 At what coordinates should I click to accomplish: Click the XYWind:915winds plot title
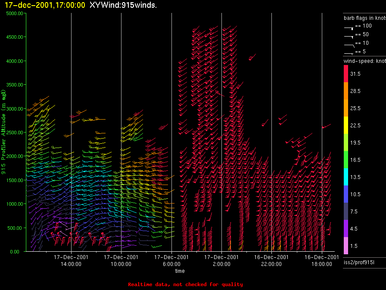click(123, 5)
